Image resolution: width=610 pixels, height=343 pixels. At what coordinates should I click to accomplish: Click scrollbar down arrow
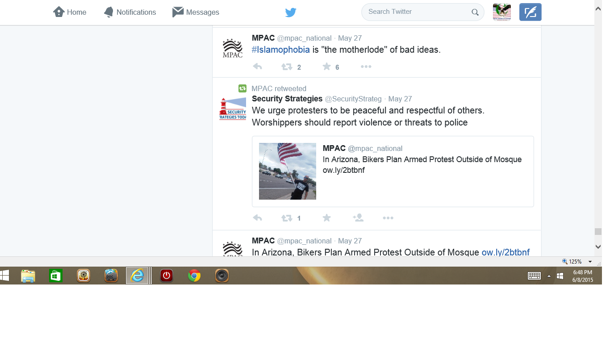[598, 247]
